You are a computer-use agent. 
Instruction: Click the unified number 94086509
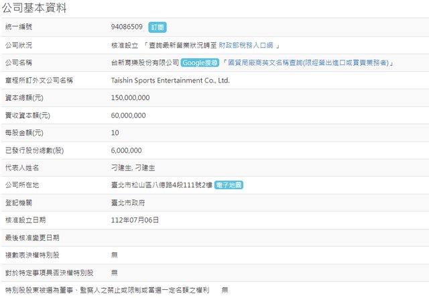pyautogui.click(x=127, y=28)
